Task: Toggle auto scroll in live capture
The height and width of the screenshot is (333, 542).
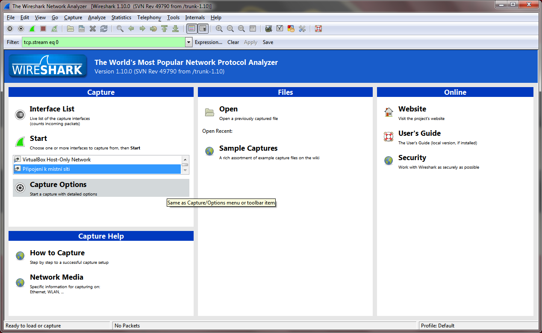Action: [203, 29]
